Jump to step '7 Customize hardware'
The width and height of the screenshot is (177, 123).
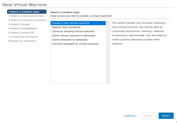[23, 37]
